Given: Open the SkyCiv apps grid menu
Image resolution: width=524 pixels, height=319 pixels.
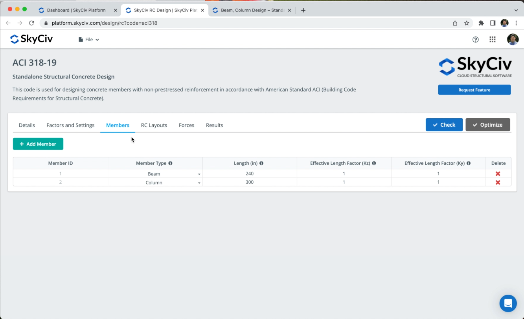Looking at the screenshot, I should 492,39.
